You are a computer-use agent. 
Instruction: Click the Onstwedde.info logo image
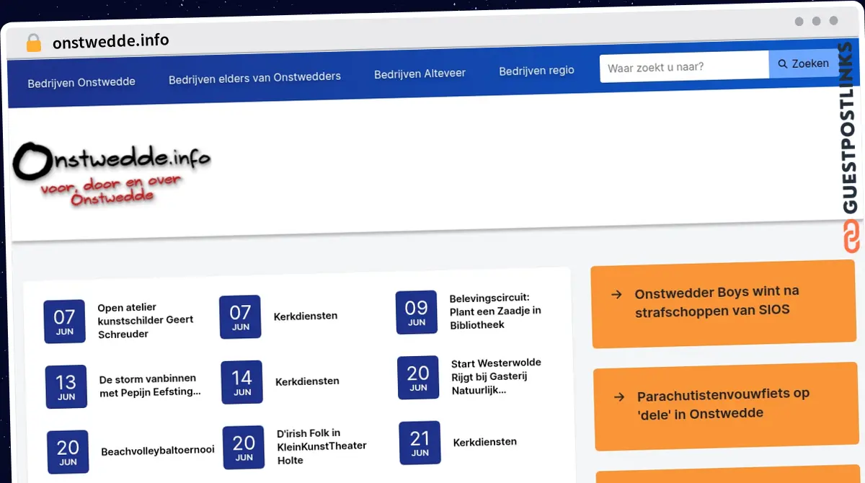tap(112, 174)
